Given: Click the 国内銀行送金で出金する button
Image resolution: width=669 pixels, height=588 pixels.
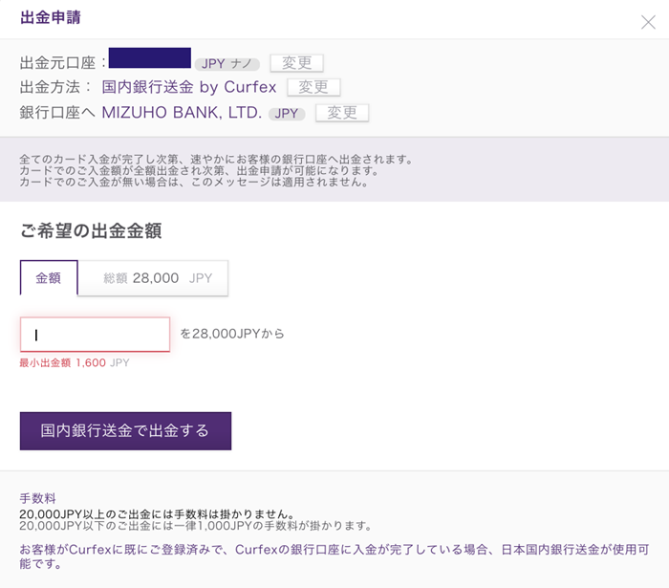Looking at the screenshot, I should (125, 430).
